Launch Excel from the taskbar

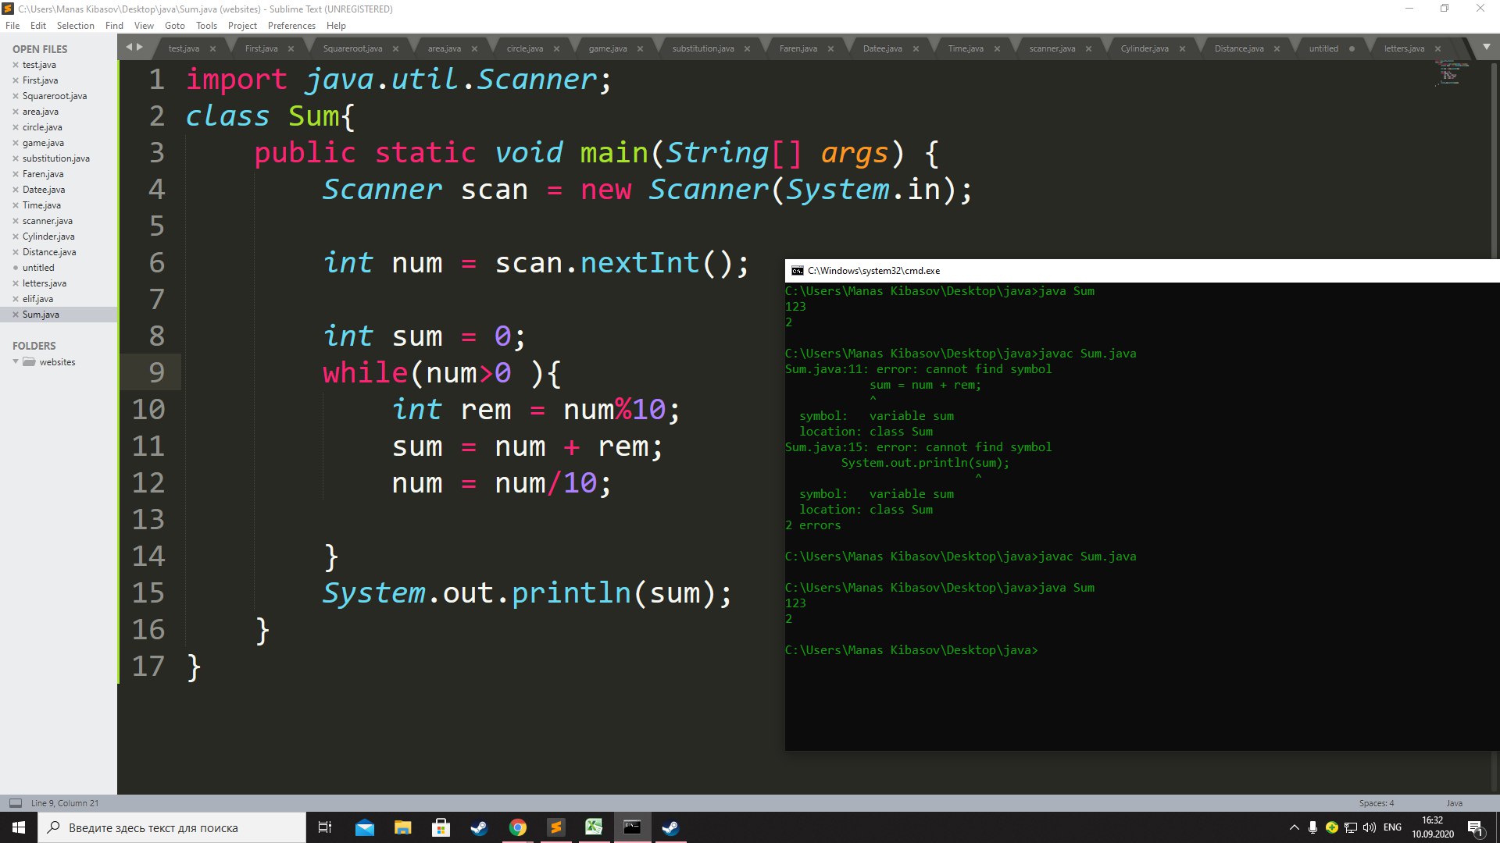pos(594,827)
